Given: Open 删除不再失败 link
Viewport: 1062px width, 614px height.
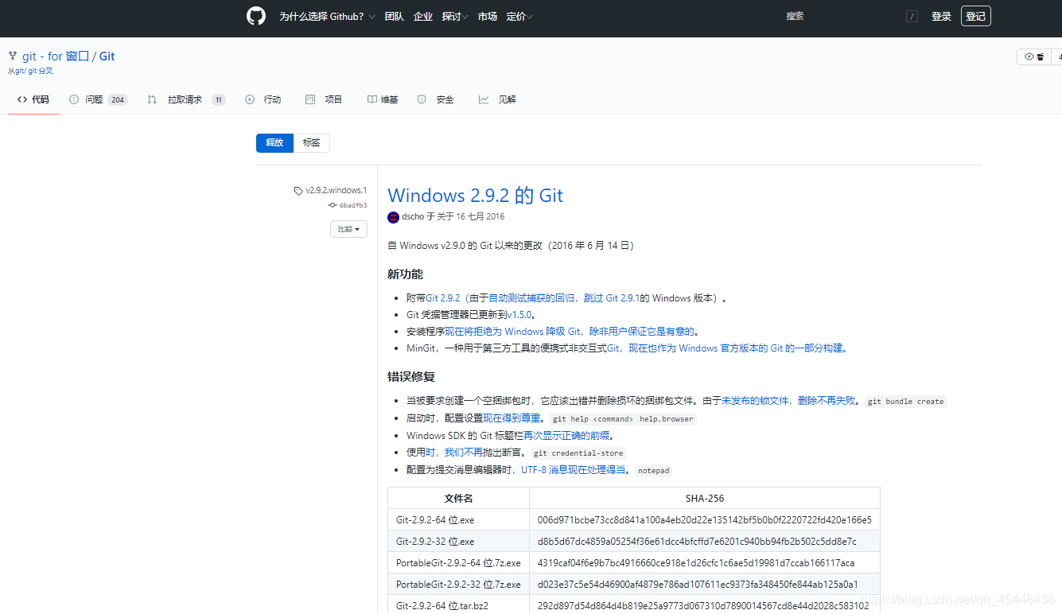Looking at the screenshot, I should pos(827,402).
